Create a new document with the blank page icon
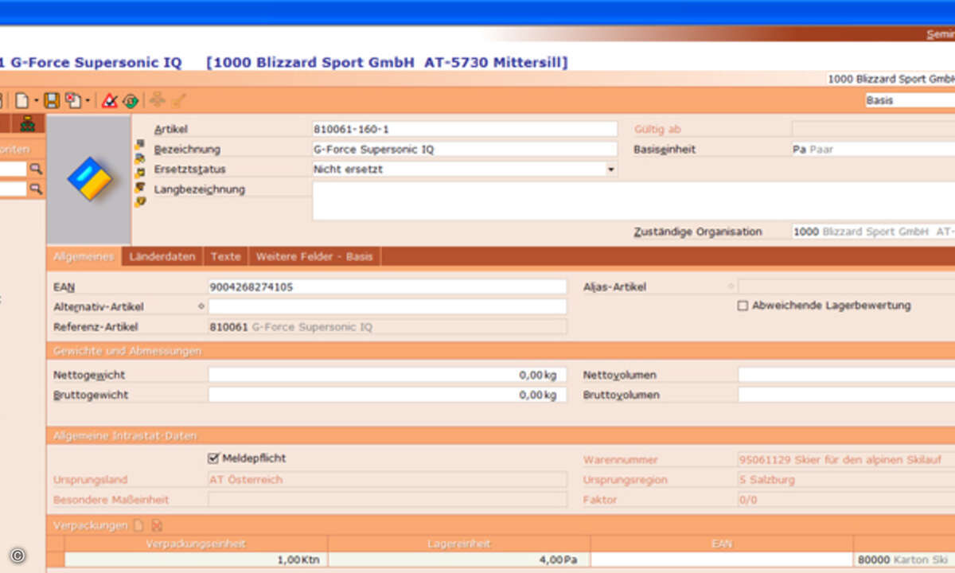 pyautogui.click(x=21, y=101)
